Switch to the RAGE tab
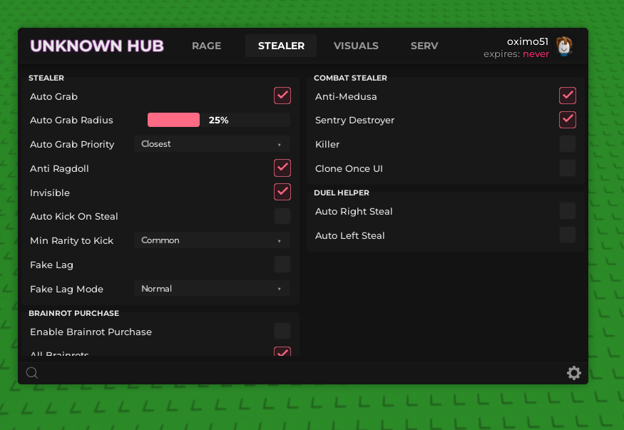The width and height of the screenshot is (624, 430). 206,46
